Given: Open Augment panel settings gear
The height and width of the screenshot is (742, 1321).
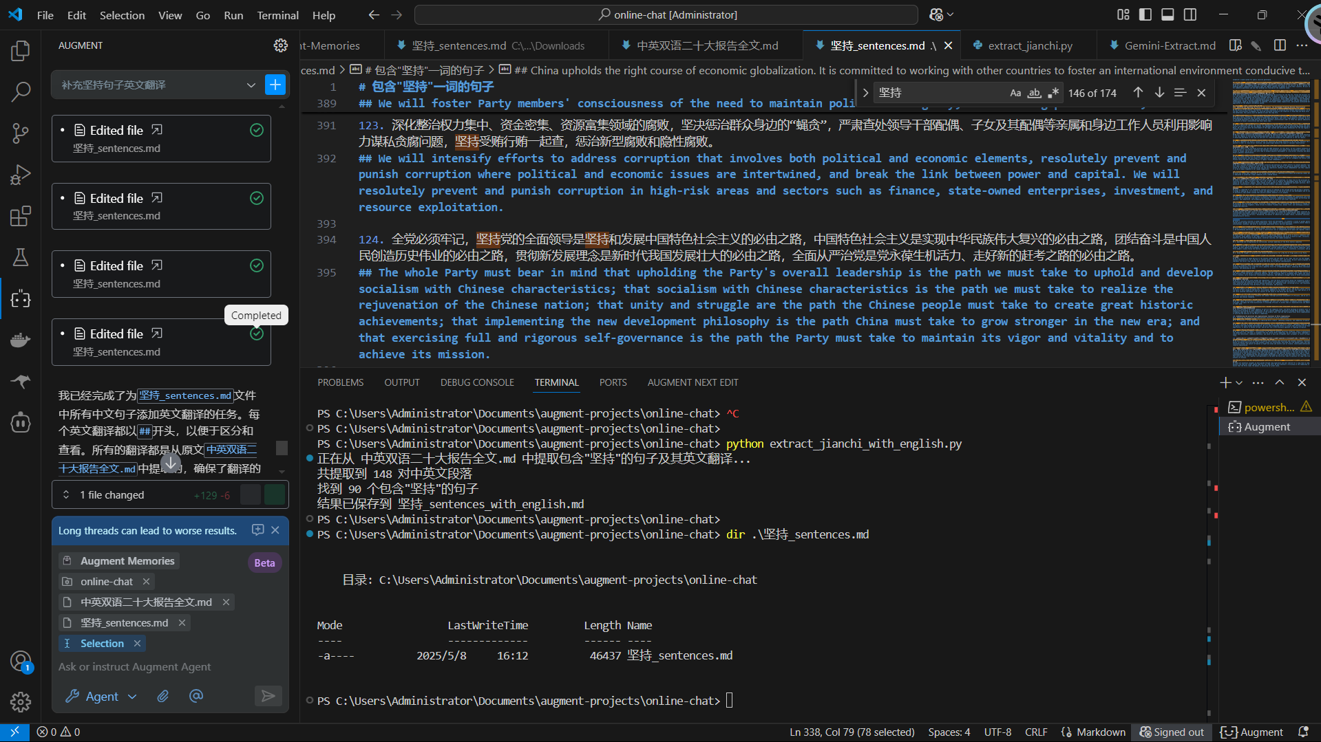Looking at the screenshot, I should pyautogui.click(x=280, y=45).
